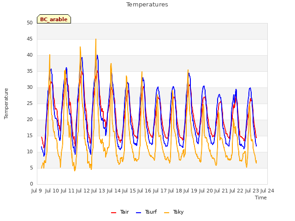Click the Time x-axis label
This screenshot has height=221, width=295.
261,198
